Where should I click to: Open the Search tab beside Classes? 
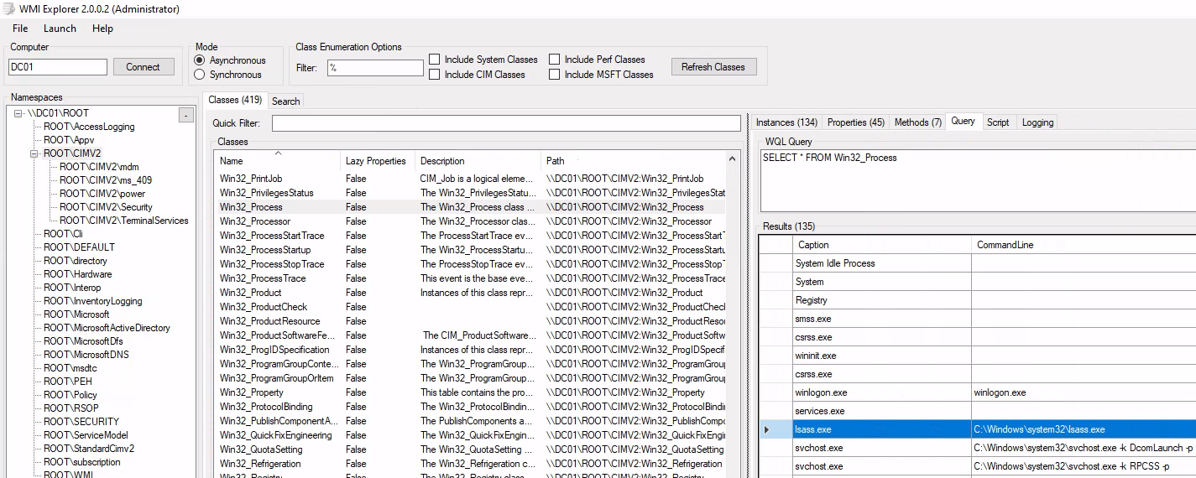pos(285,101)
